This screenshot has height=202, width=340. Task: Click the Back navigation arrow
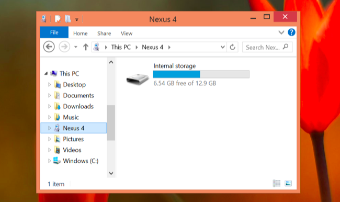(49, 47)
